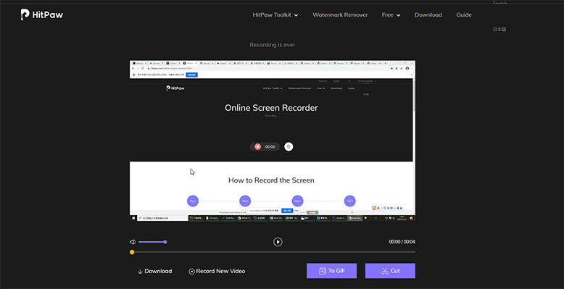Open the Guide page
This screenshot has width=564, height=289.
point(464,15)
